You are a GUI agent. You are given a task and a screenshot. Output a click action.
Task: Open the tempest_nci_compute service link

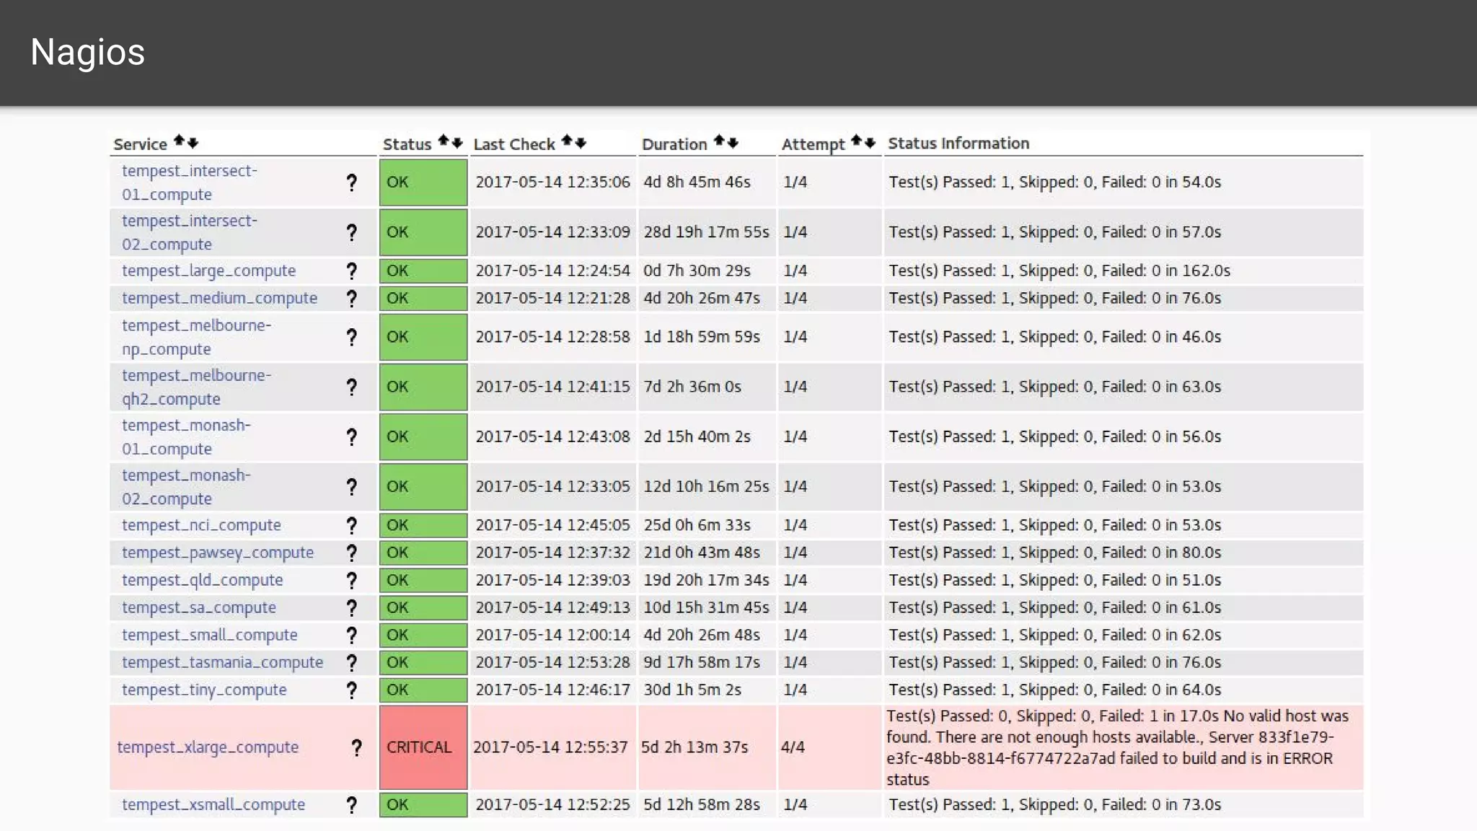[x=201, y=526]
